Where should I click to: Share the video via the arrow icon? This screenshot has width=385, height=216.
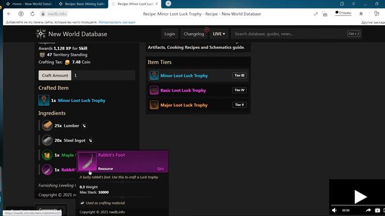(x=368, y=210)
